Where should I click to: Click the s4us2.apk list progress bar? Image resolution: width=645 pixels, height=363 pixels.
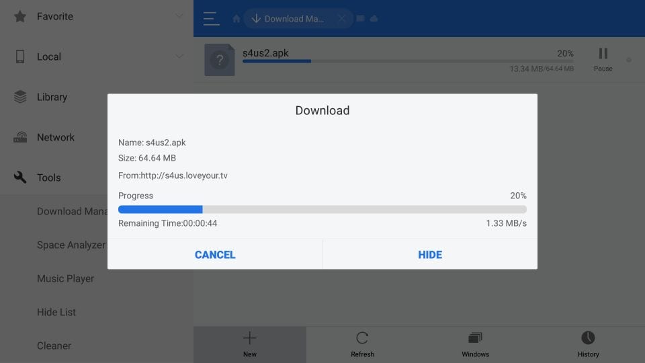pyautogui.click(x=408, y=61)
